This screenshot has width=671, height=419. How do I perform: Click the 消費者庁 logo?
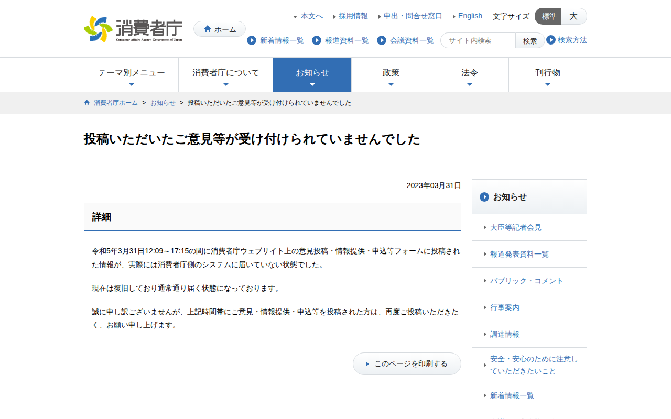coord(133,29)
